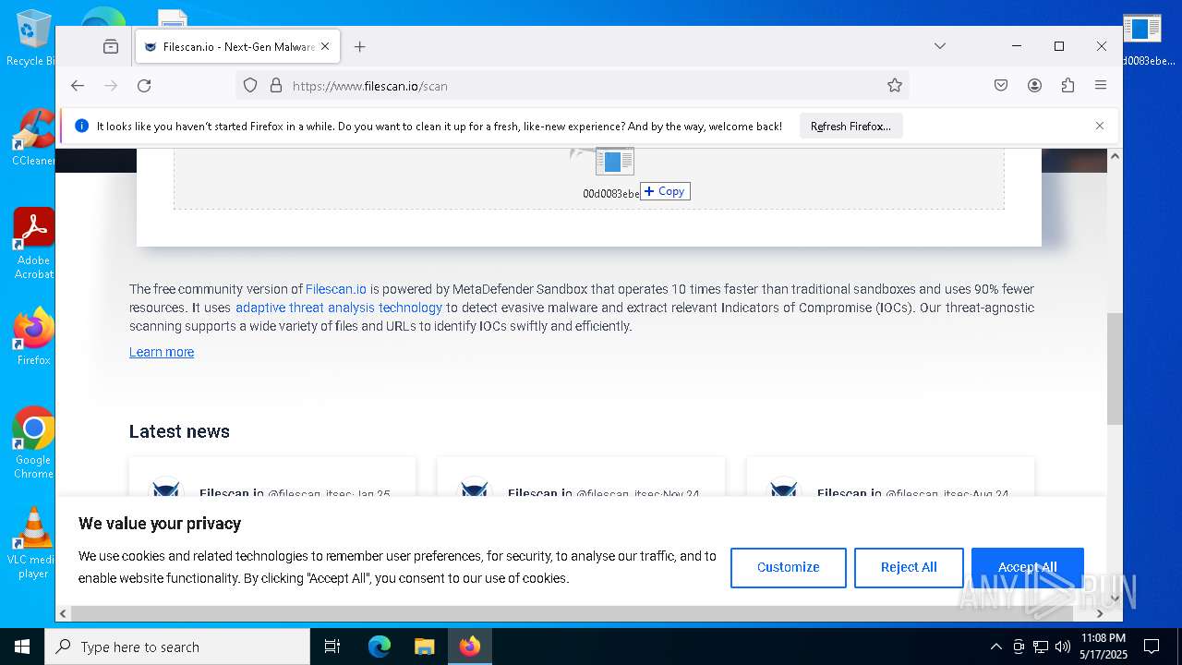
Task: Select the 00d0083ebe file on desktop
Action: pos(1146,40)
